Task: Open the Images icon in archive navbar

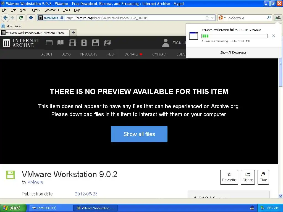Action: click(107, 43)
